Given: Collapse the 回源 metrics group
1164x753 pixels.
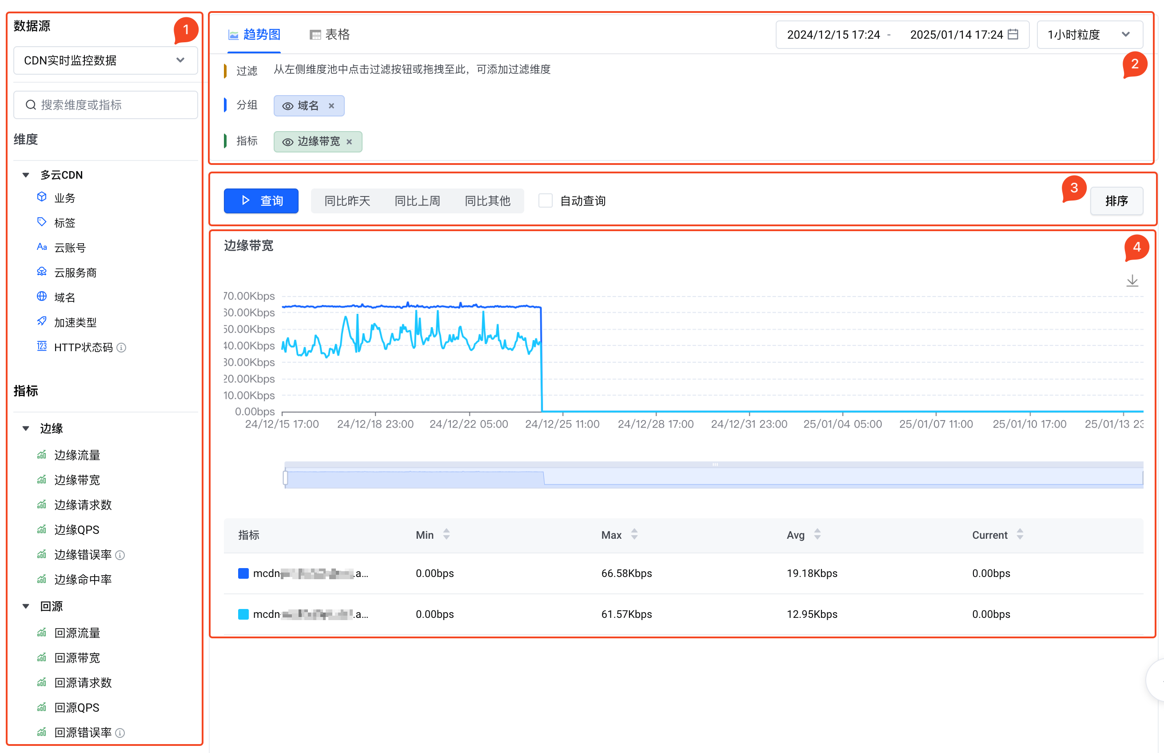Looking at the screenshot, I should pyautogui.click(x=26, y=606).
